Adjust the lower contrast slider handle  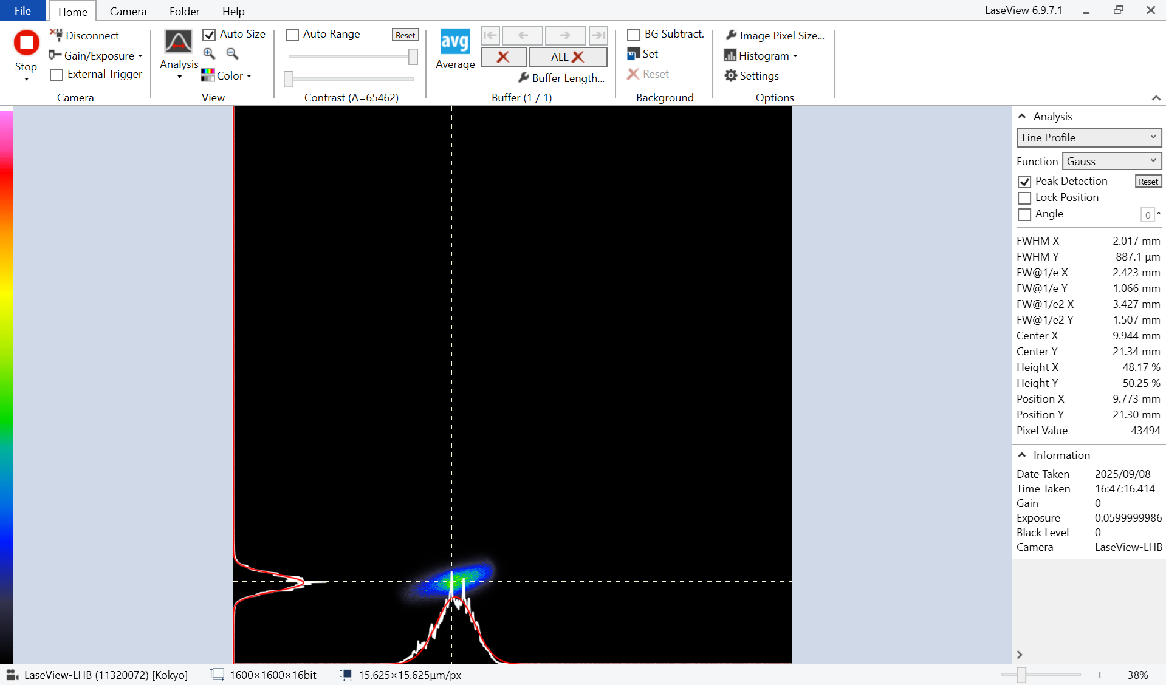(x=289, y=78)
